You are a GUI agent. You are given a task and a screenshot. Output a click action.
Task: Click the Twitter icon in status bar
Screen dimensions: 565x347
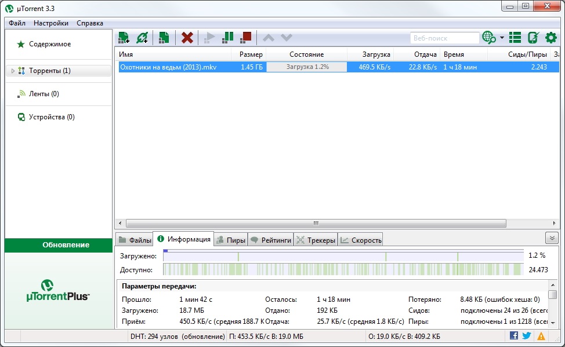[527, 335]
